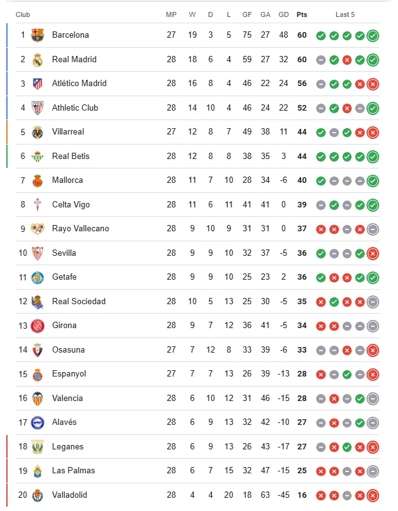This screenshot has height=511, width=398.
Task: Click the Last 5 column header
Action: click(x=345, y=14)
